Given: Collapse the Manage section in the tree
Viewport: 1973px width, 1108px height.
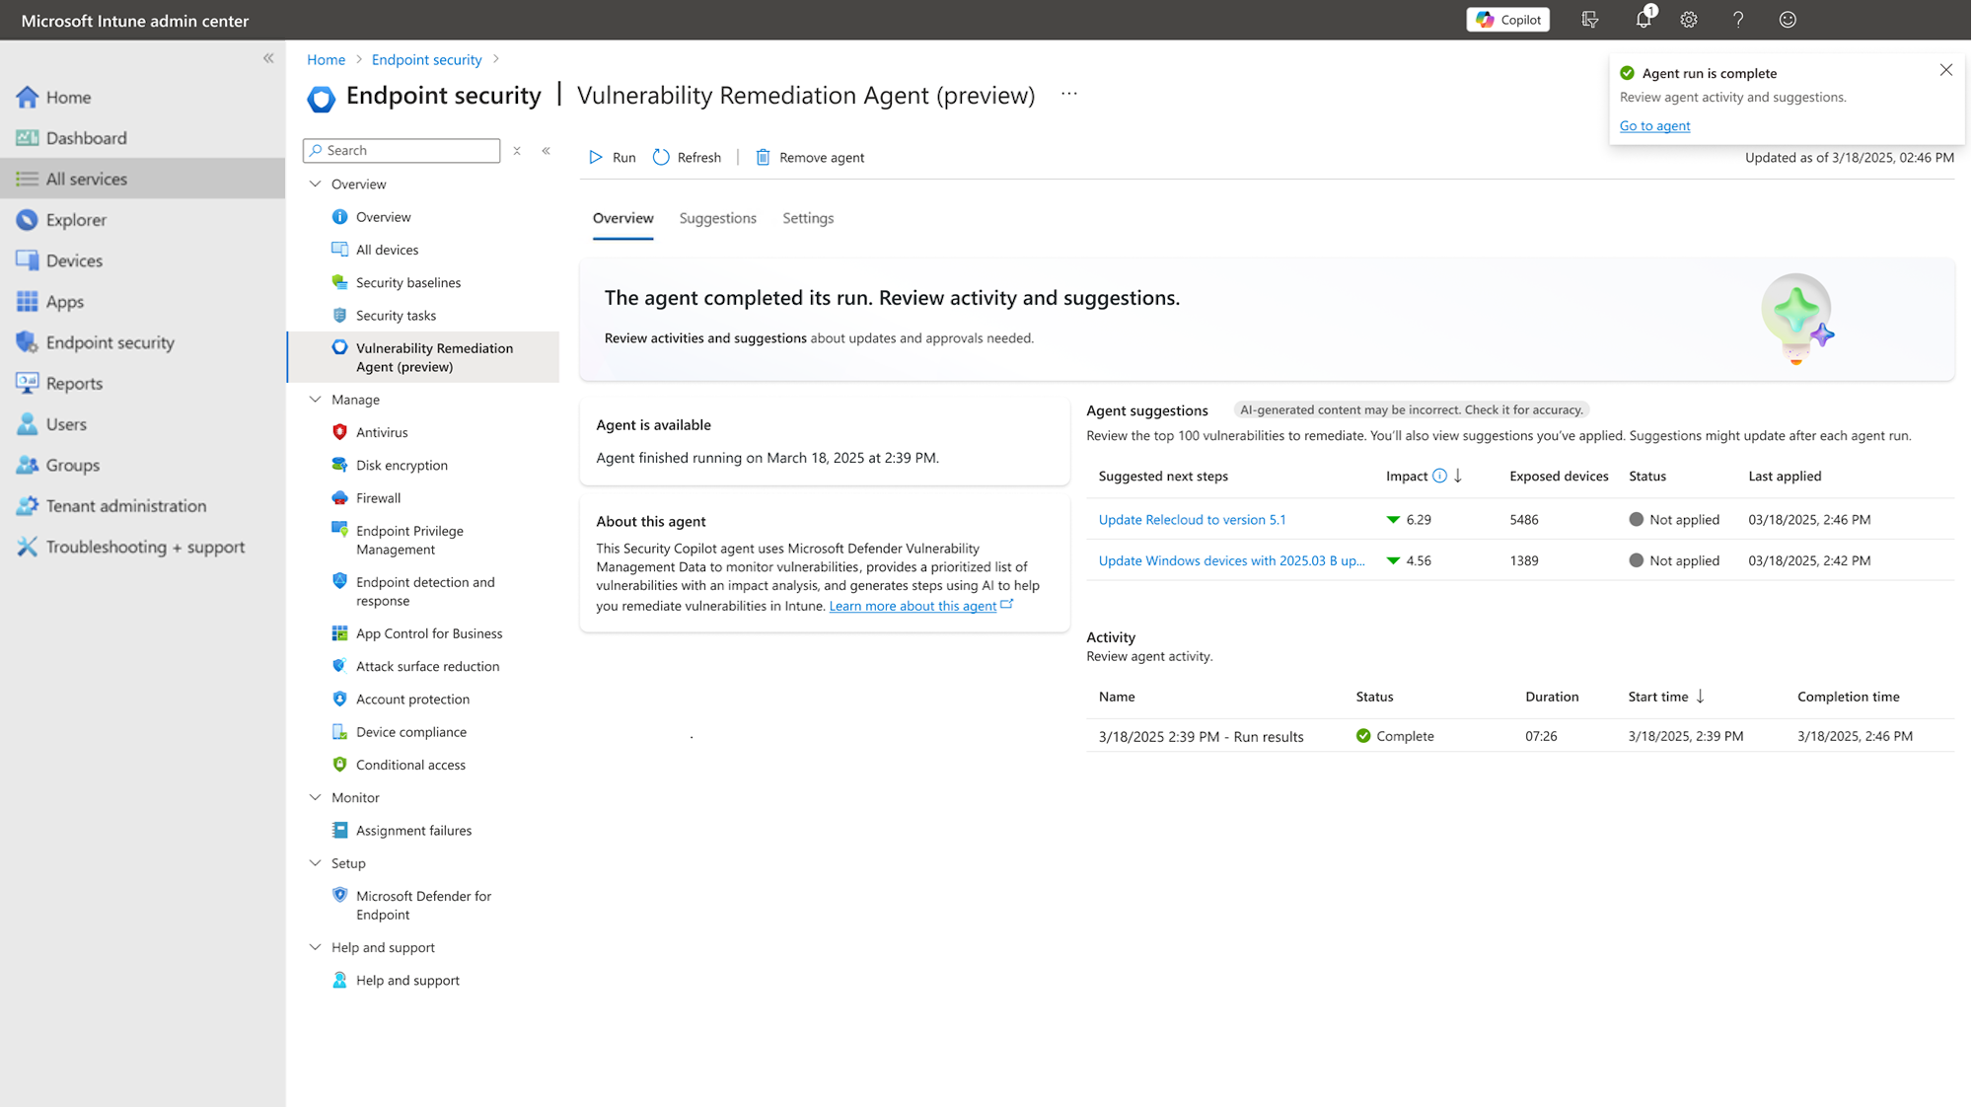Looking at the screenshot, I should pyautogui.click(x=316, y=400).
